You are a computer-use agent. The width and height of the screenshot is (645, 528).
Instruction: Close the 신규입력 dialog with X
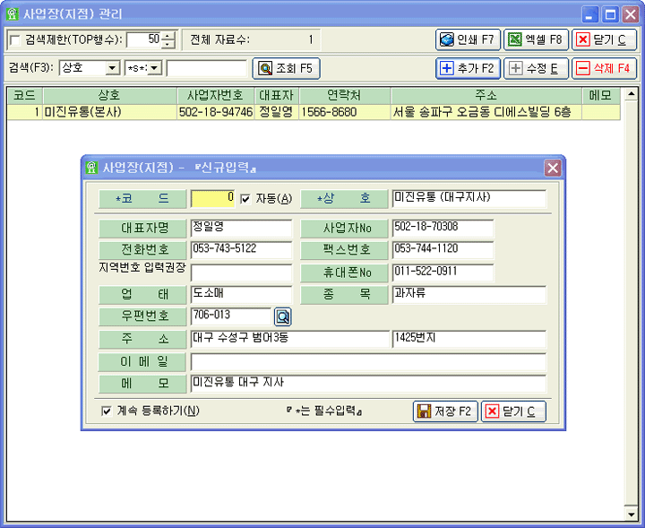[553, 168]
